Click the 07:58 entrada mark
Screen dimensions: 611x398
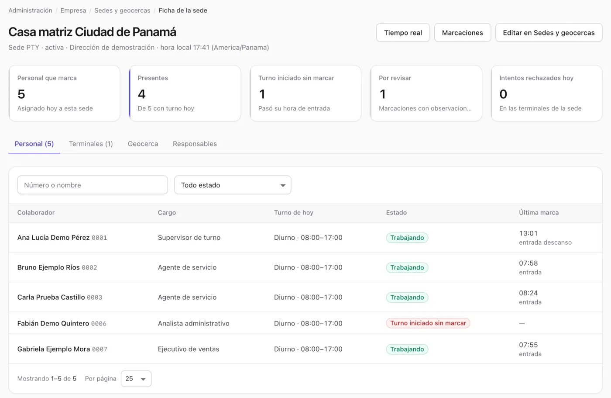(530, 267)
